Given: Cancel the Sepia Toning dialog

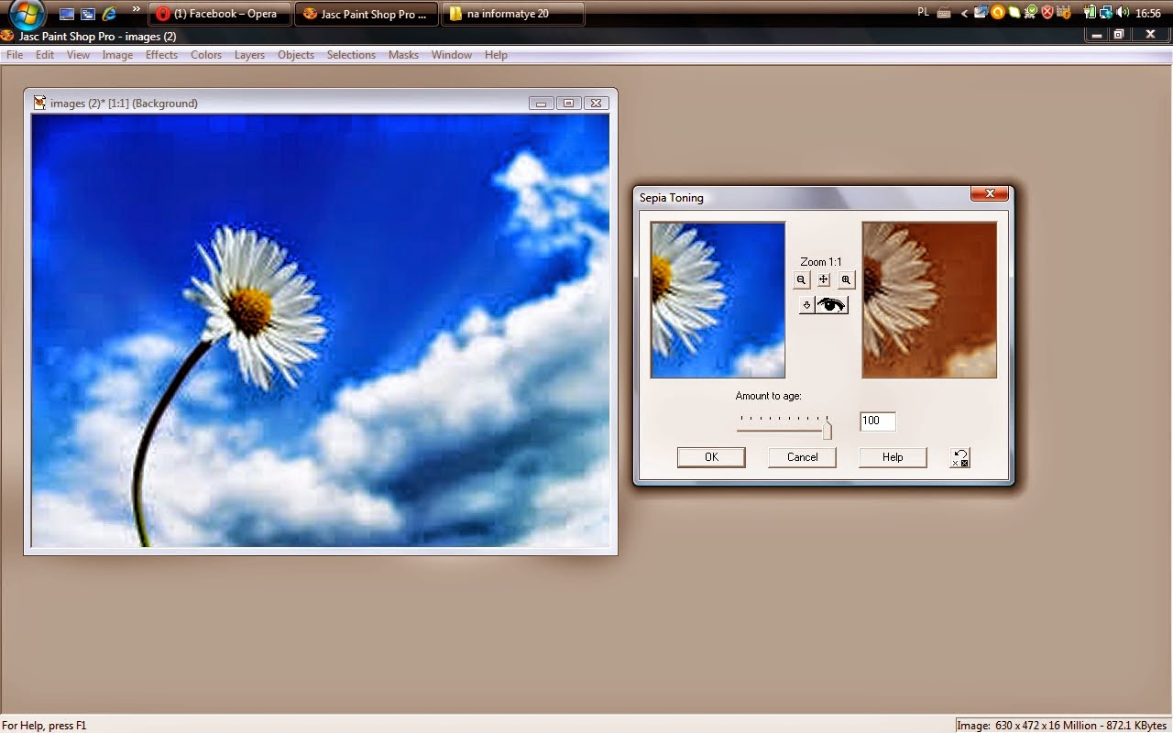Looking at the screenshot, I should (x=802, y=457).
